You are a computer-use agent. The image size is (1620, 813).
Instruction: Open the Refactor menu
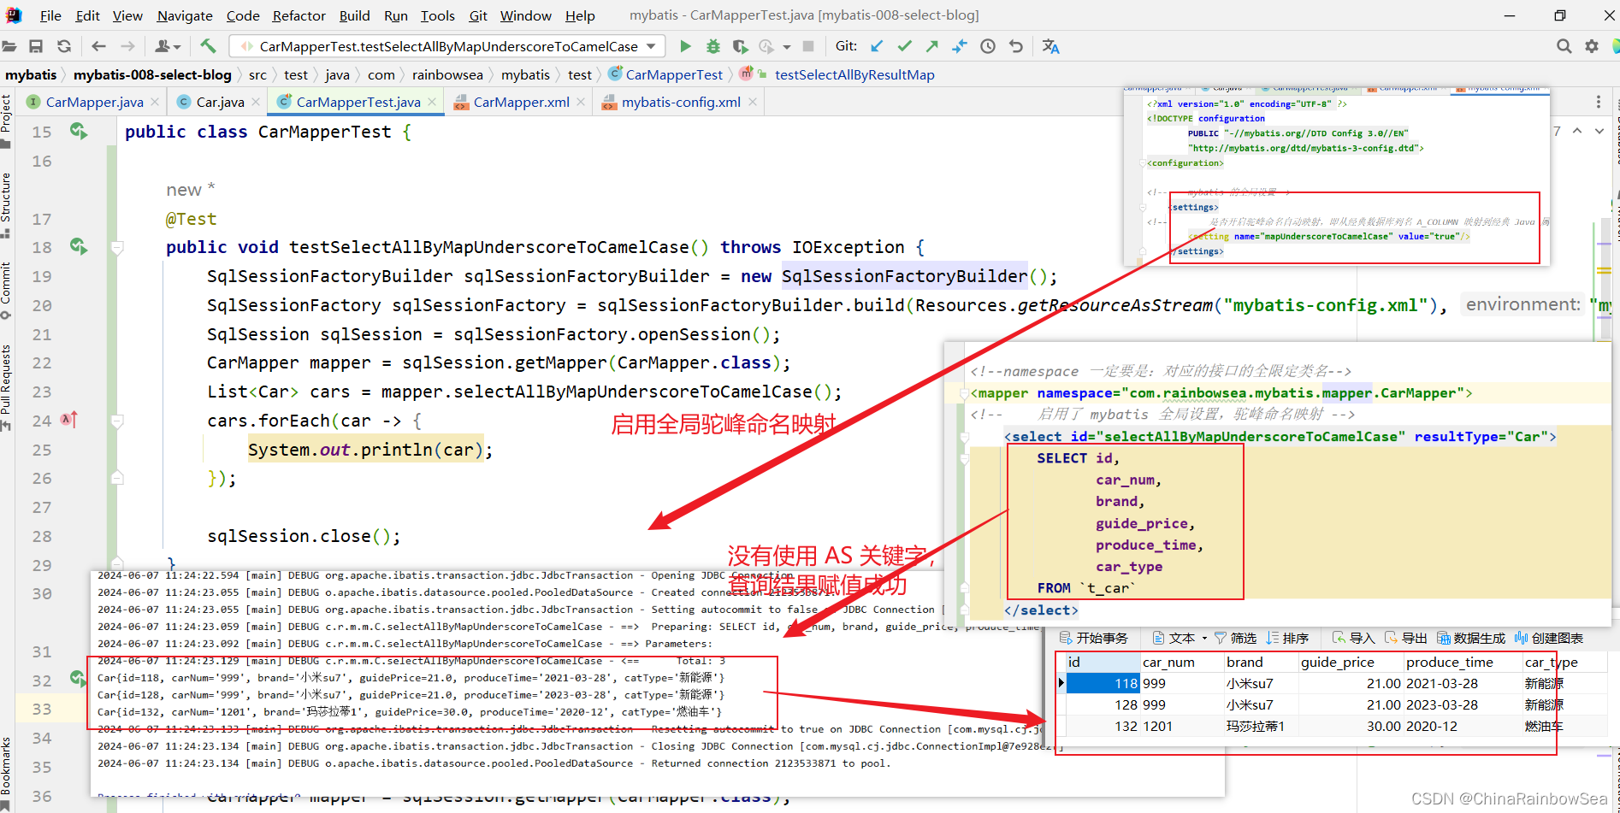point(299,15)
